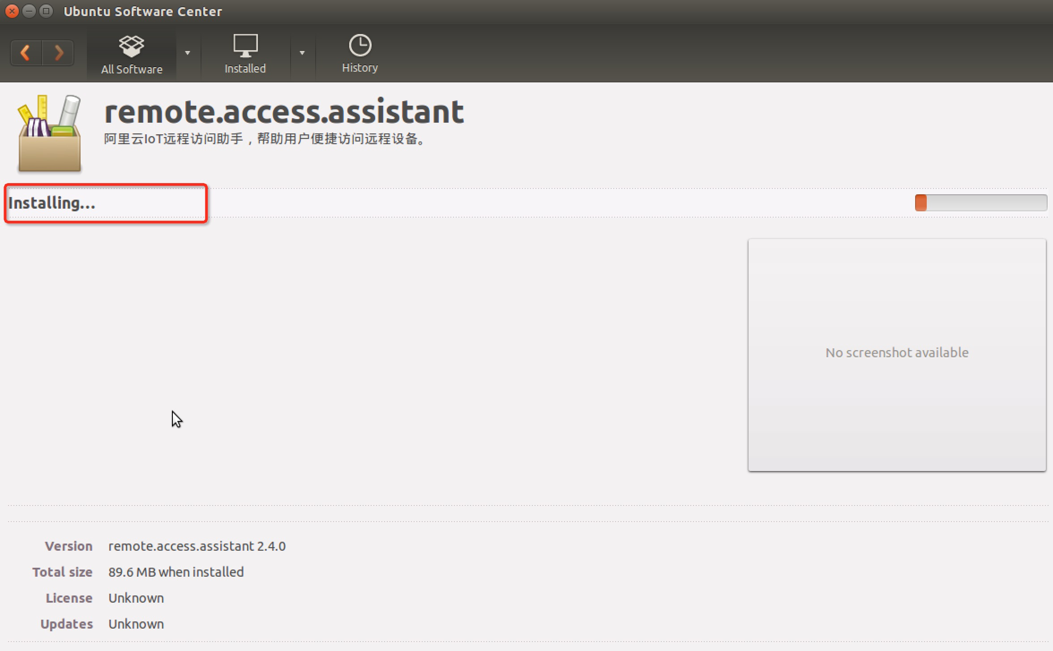Close the Ubuntu Software Center window
The height and width of the screenshot is (651, 1053).
coord(12,11)
